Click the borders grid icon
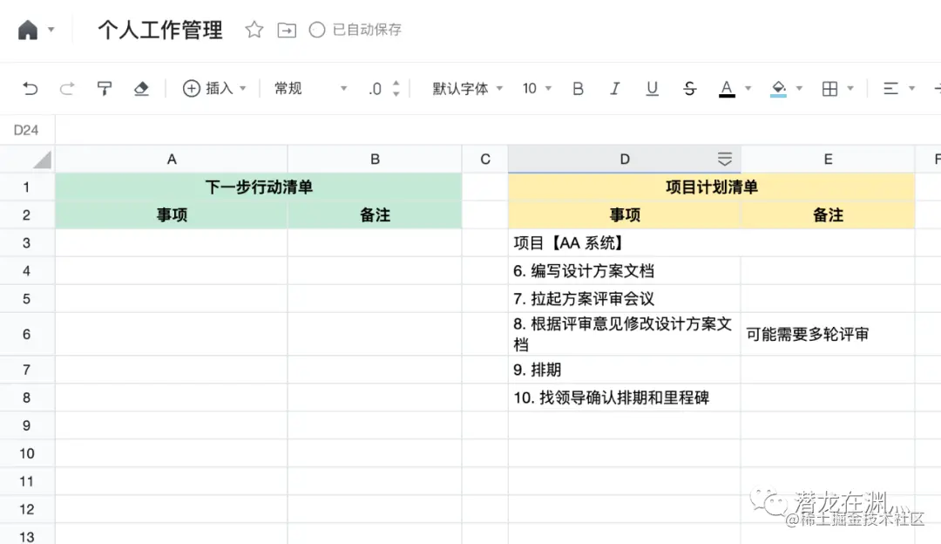This screenshot has width=941, height=544. point(831,88)
